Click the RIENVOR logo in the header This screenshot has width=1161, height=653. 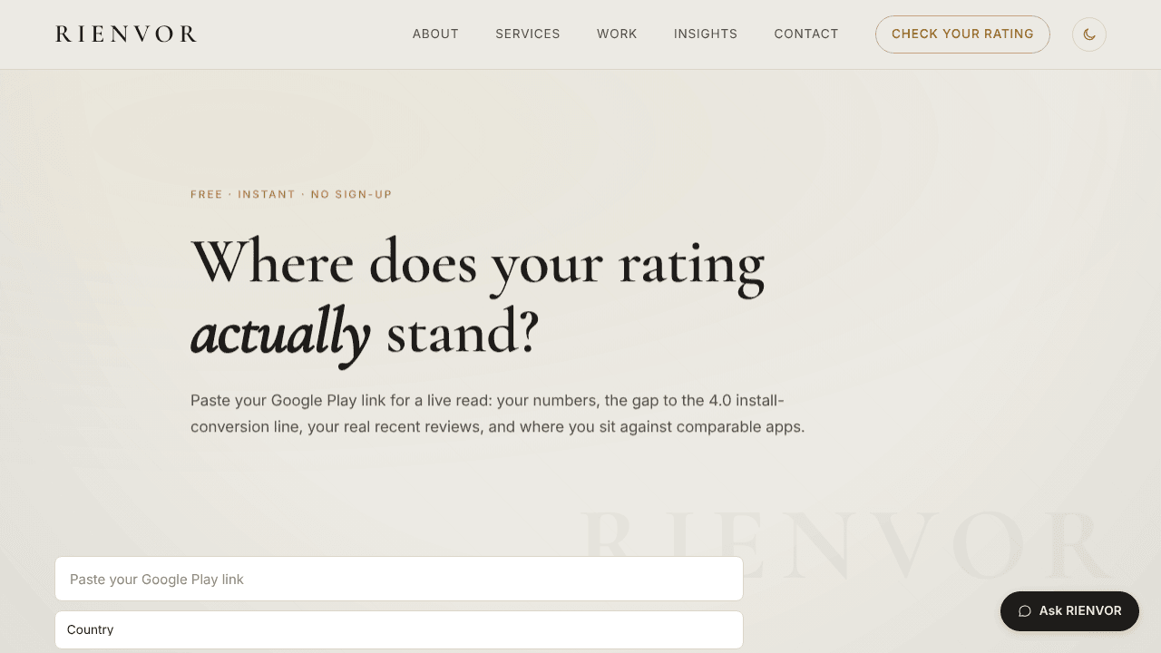click(126, 34)
